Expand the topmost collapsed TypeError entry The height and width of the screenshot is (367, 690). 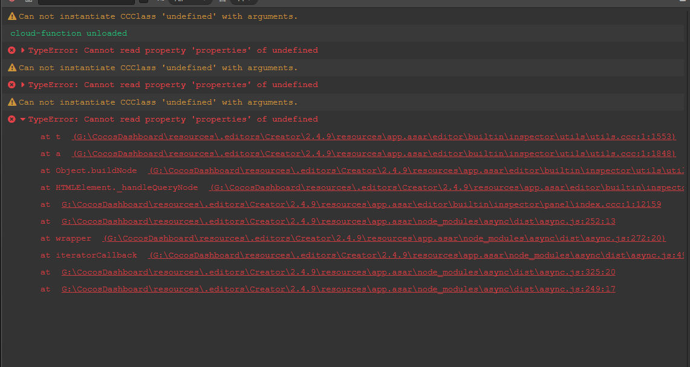coord(23,50)
